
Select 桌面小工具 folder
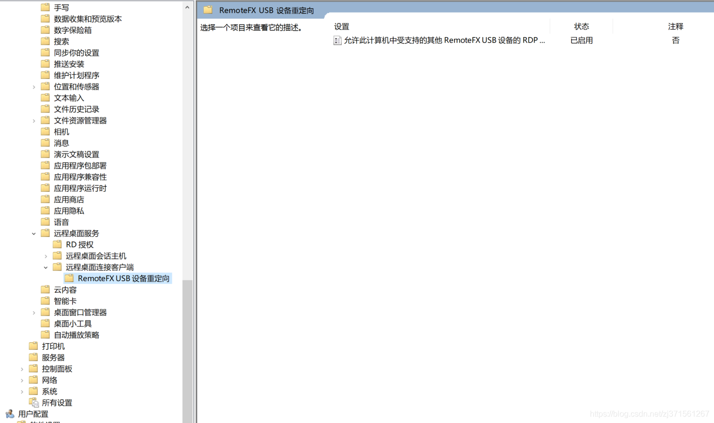tap(73, 324)
